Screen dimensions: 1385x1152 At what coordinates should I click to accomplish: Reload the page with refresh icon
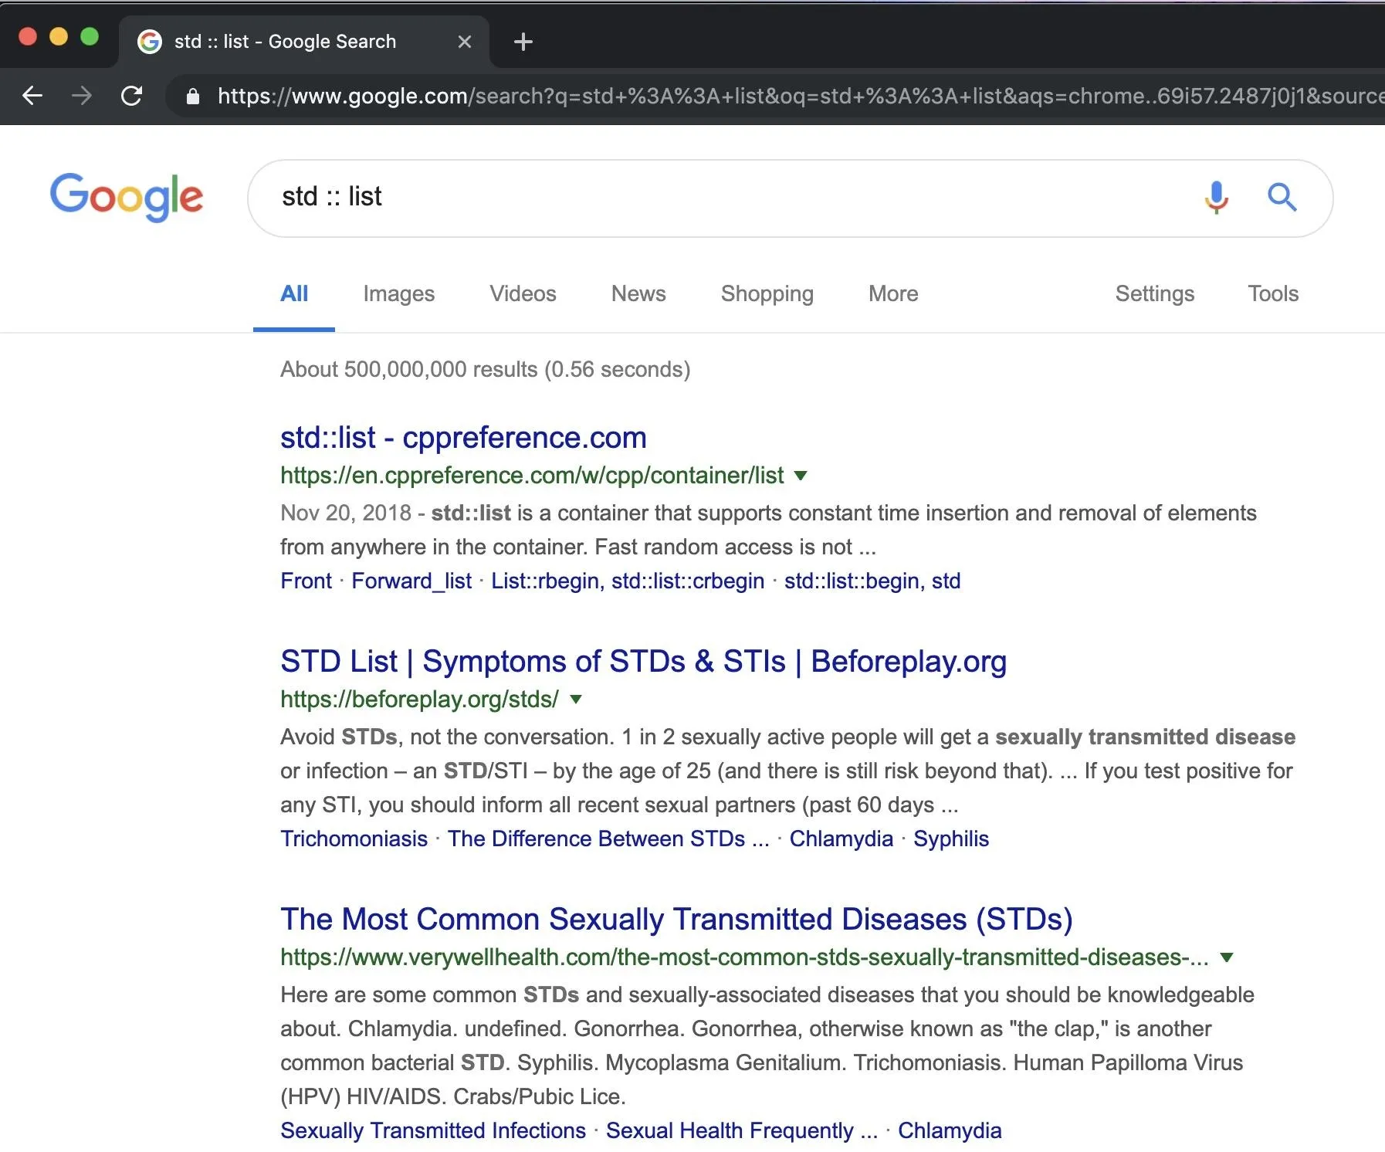[131, 96]
